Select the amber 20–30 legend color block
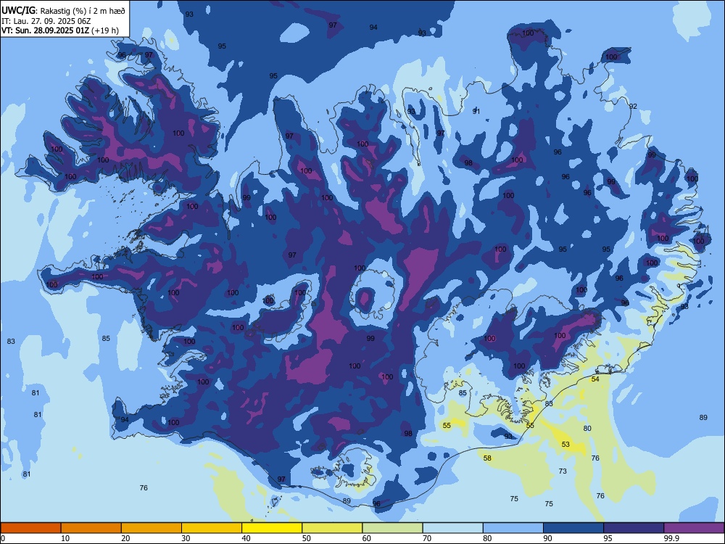 [152, 528]
